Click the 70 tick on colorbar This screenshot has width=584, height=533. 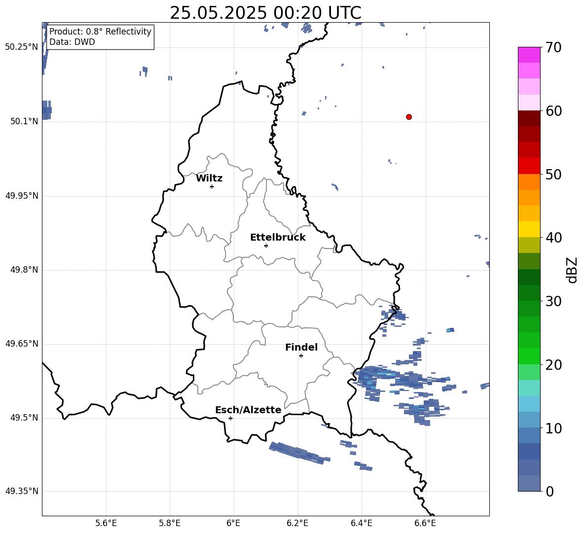coord(553,47)
